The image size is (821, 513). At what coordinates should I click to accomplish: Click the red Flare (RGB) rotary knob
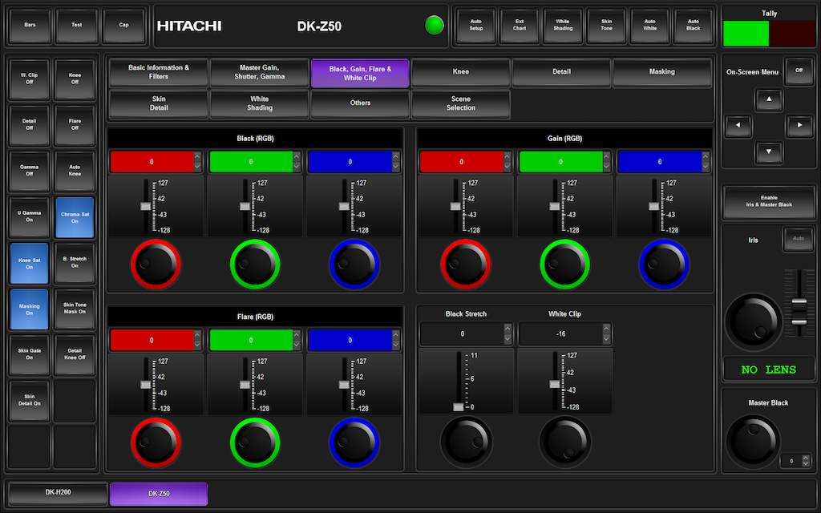[156, 442]
